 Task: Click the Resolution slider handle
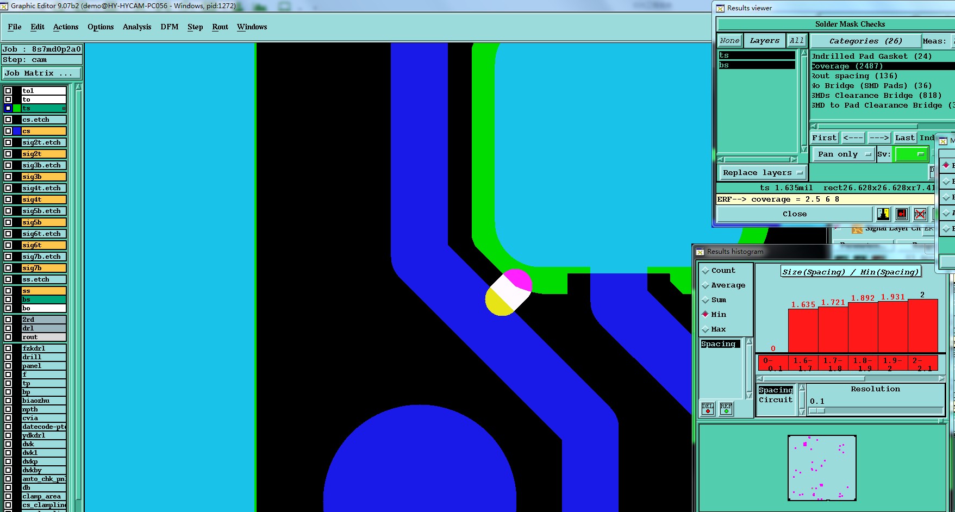tap(816, 411)
